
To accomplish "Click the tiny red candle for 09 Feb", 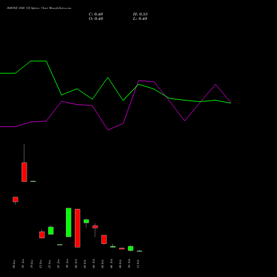I will [x=122, y=249].
